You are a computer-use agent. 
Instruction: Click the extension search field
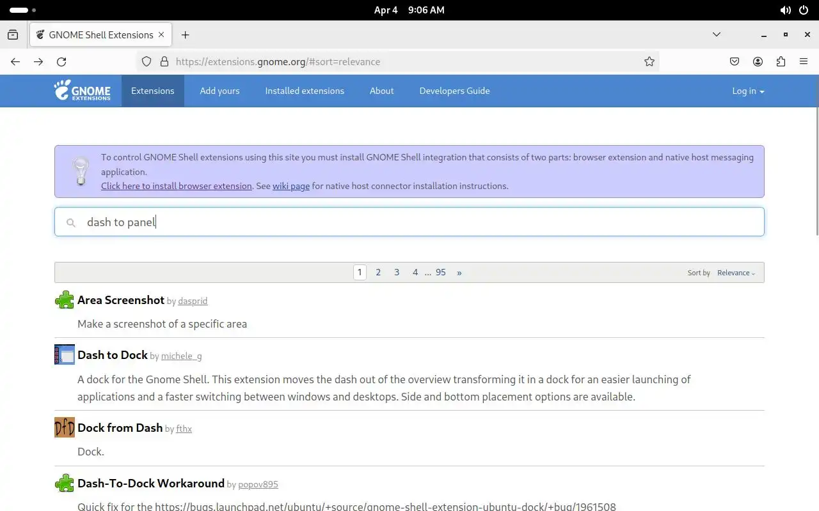(x=409, y=222)
